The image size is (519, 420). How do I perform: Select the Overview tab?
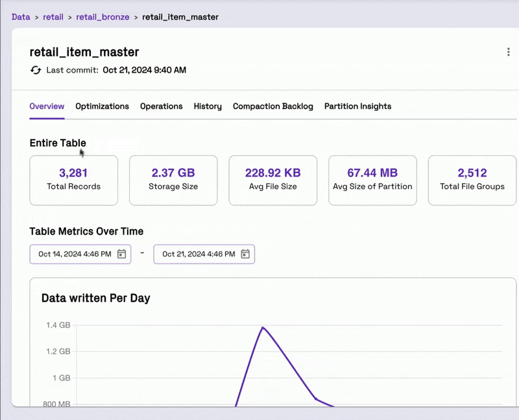47,106
